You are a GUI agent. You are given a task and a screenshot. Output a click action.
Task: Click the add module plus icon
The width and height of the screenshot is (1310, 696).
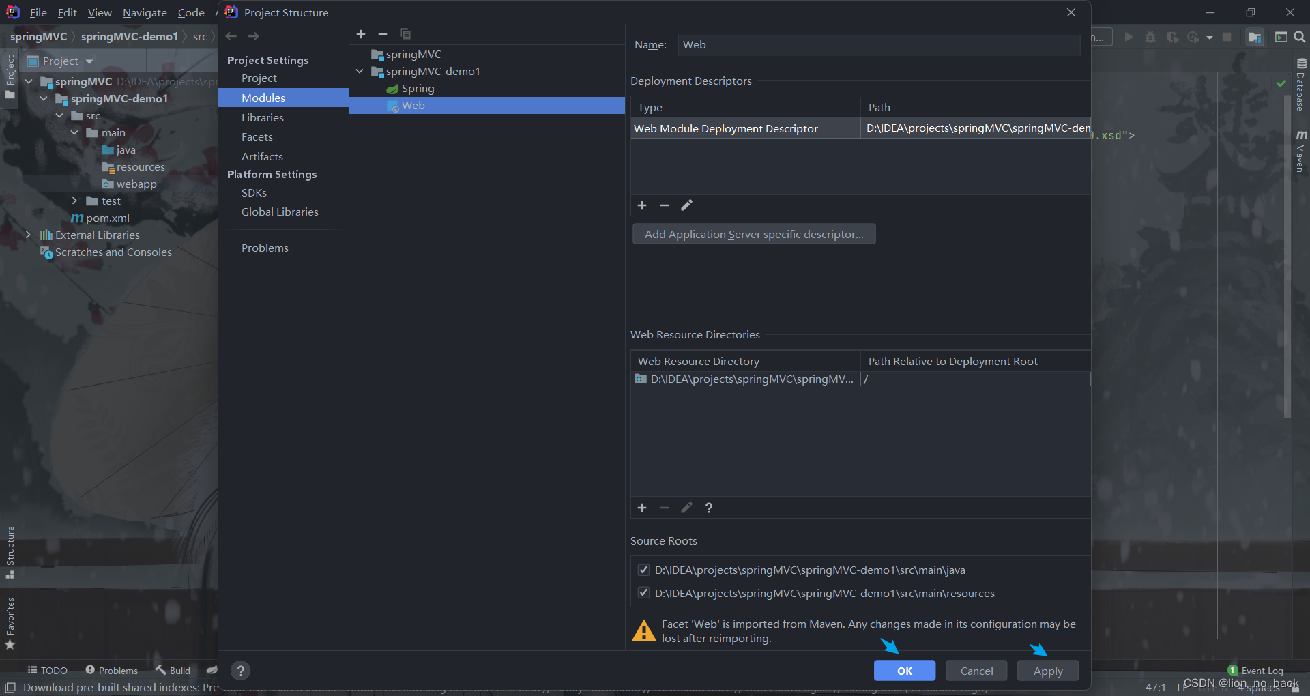(x=361, y=34)
